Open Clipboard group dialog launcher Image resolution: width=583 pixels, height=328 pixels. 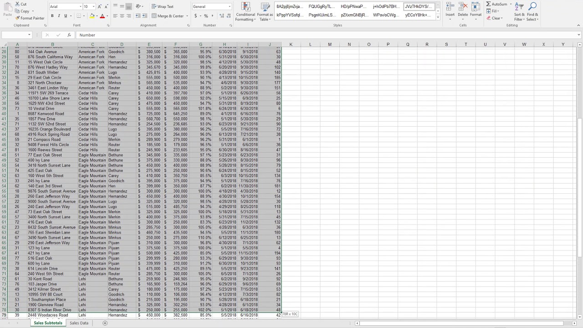click(45, 26)
